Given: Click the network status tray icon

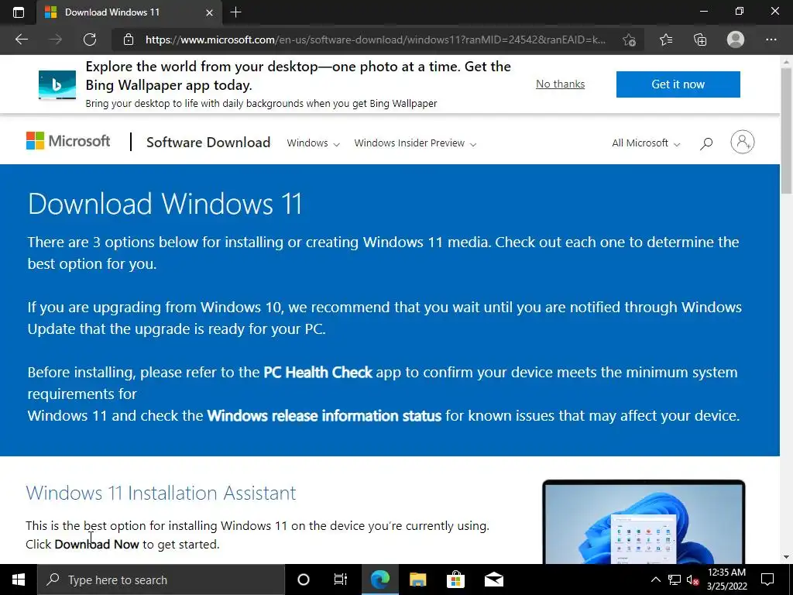Looking at the screenshot, I should pos(675,580).
